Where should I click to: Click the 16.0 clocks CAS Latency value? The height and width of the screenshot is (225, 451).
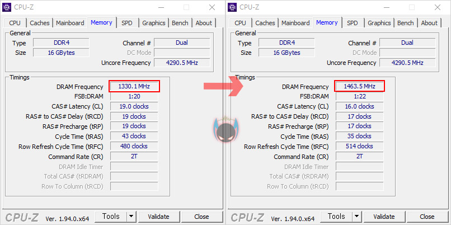point(360,106)
